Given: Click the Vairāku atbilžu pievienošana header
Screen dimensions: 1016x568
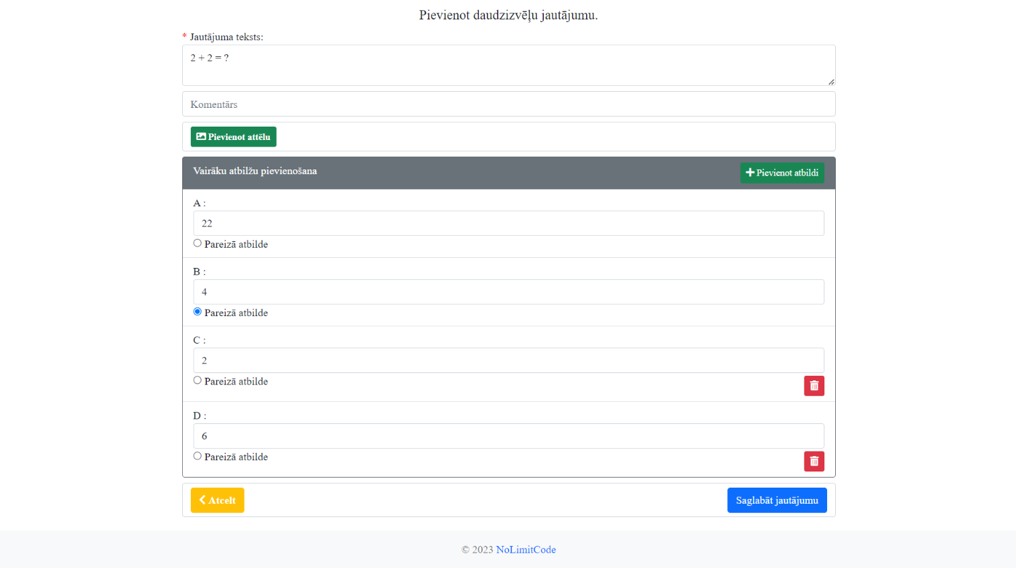Looking at the screenshot, I should pyautogui.click(x=255, y=171).
